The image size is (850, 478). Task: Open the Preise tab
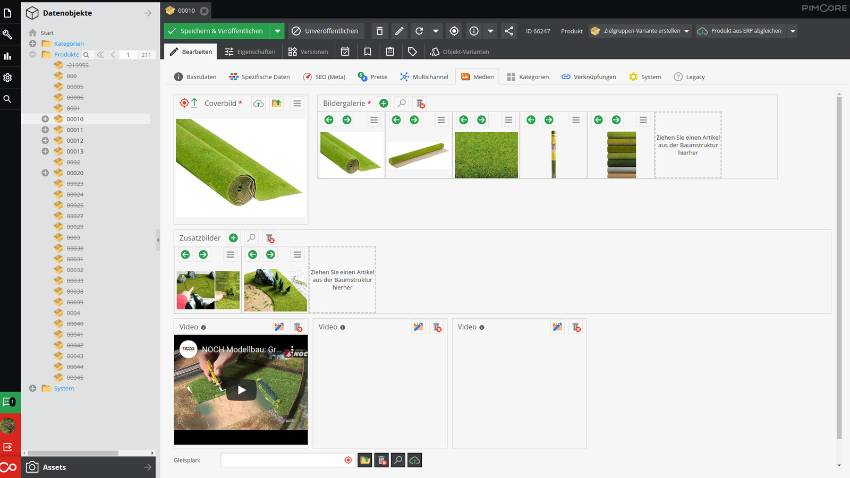click(x=372, y=76)
